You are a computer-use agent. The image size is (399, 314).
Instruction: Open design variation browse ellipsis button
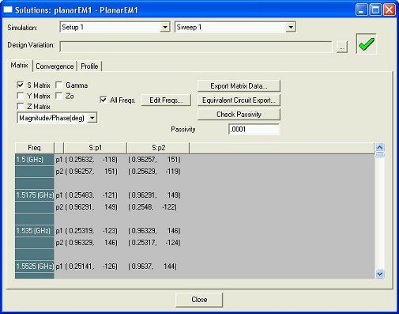[x=341, y=47]
